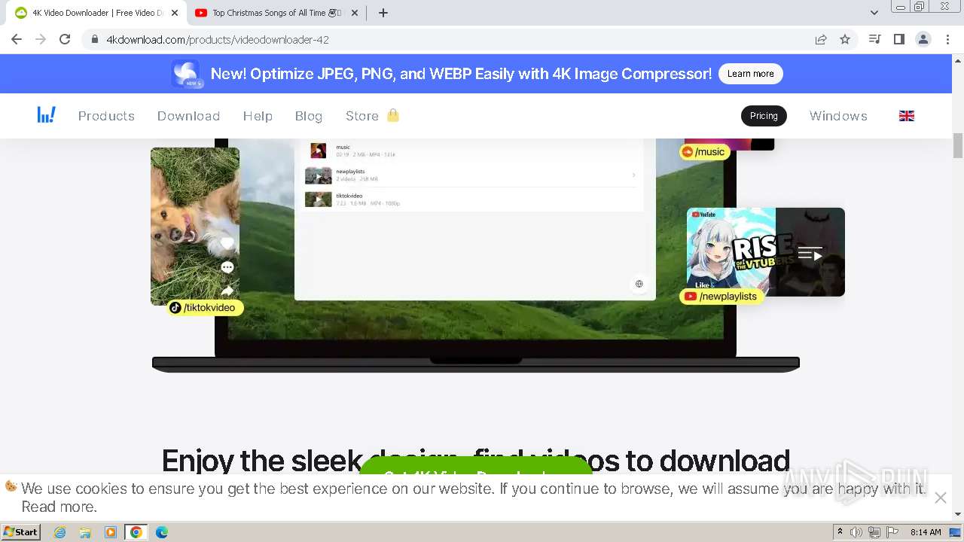Expand the tab search chevron

click(x=874, y=13)
